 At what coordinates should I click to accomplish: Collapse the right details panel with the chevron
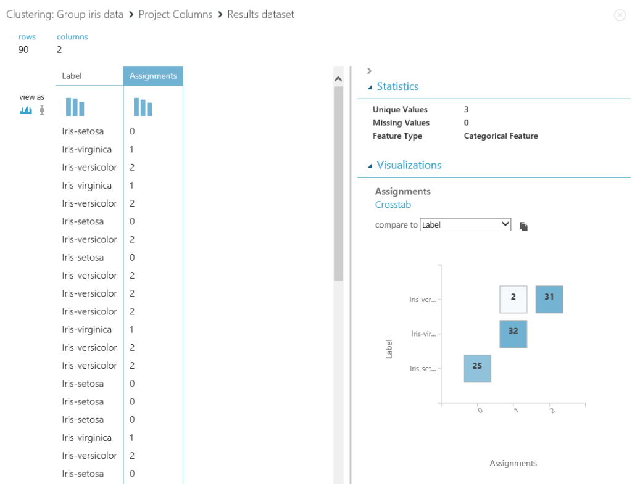[x=368, y=70]
